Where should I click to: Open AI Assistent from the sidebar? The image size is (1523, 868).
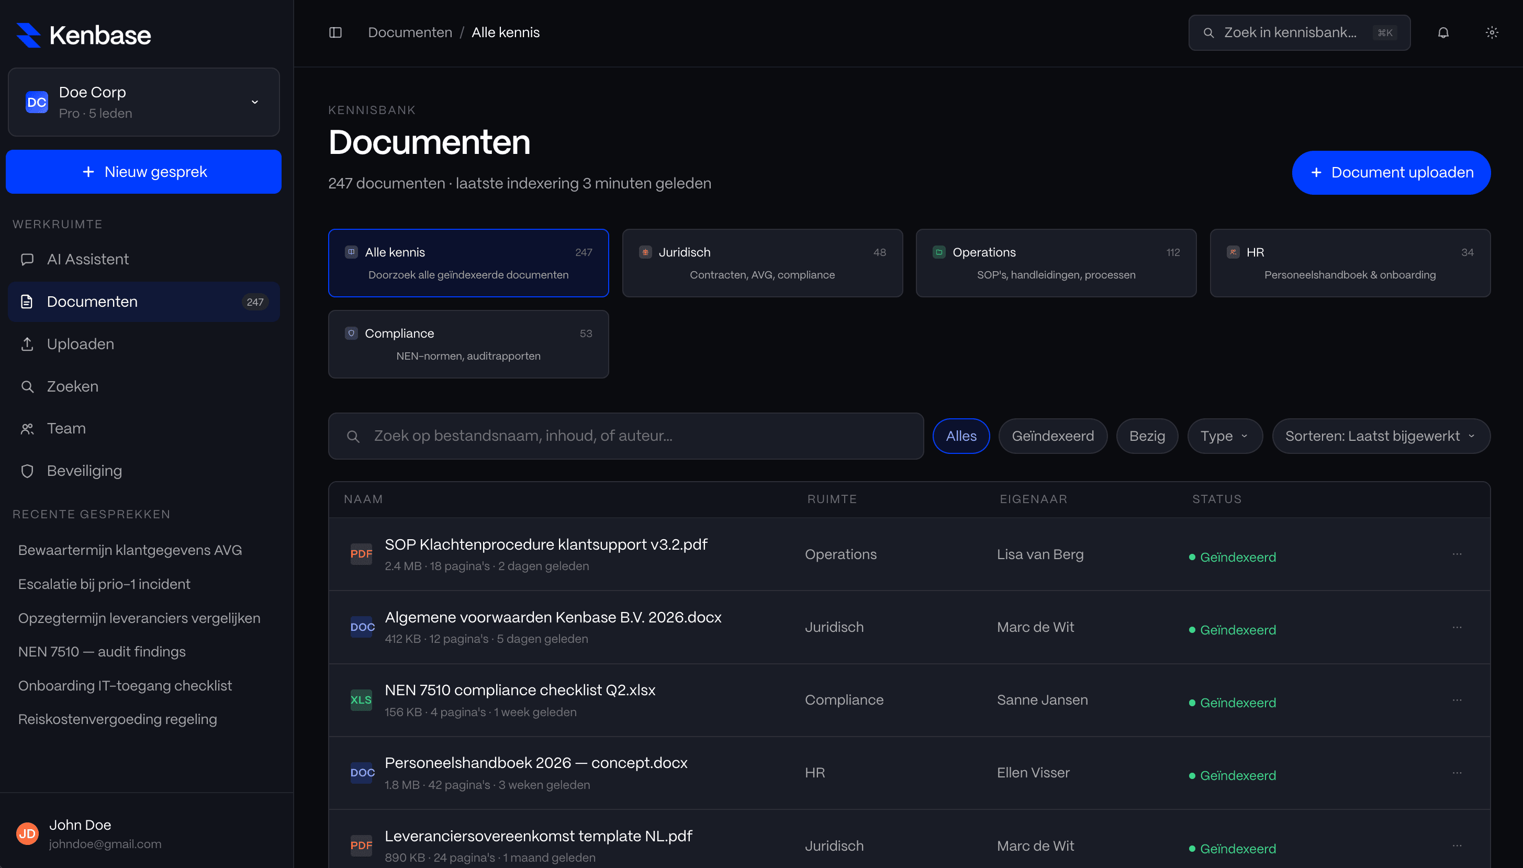click(87, 259)
